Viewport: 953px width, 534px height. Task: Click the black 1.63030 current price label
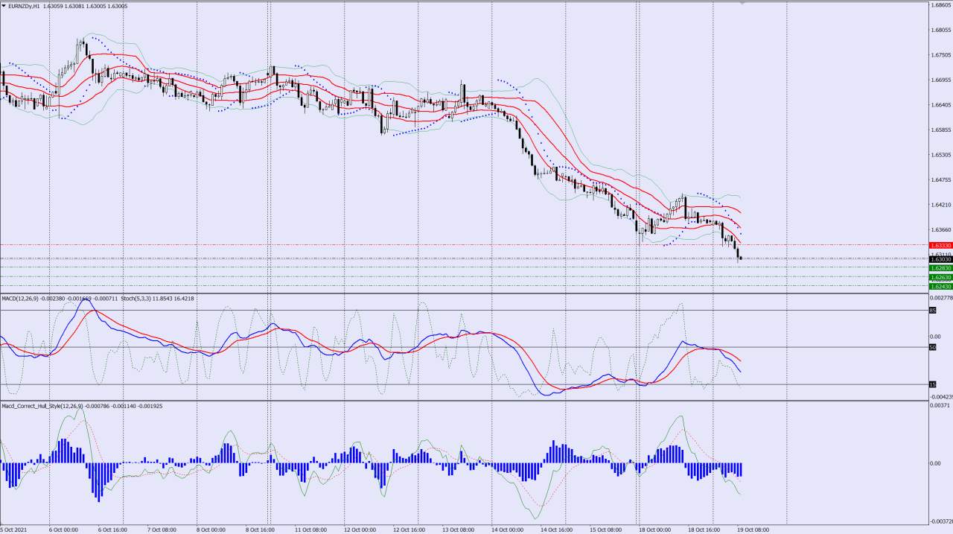[x=940, y=259]
